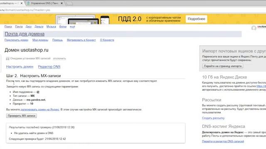Click the 'Приоритет — 10' list item
Viewport: 266px width, 149px height.
coord(23,104)
